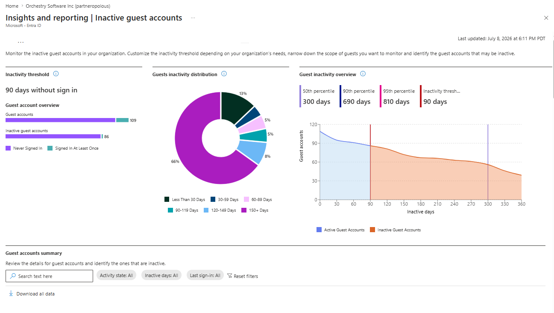The height and width of the screenshot is (313, 554).
Task: Click the Never Signed In legend swatch
Action: pyautogui.click(x=8, y=148)
